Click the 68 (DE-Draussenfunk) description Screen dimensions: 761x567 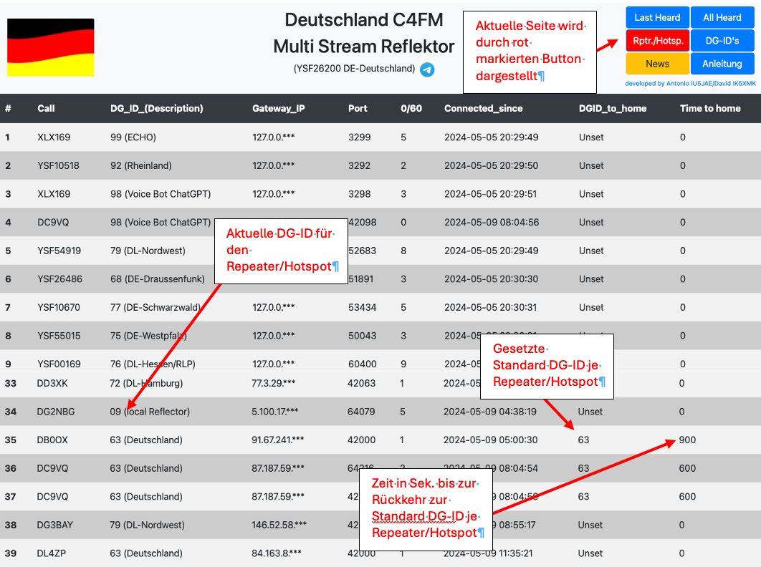pyautogui.click(x=157, y=279)
